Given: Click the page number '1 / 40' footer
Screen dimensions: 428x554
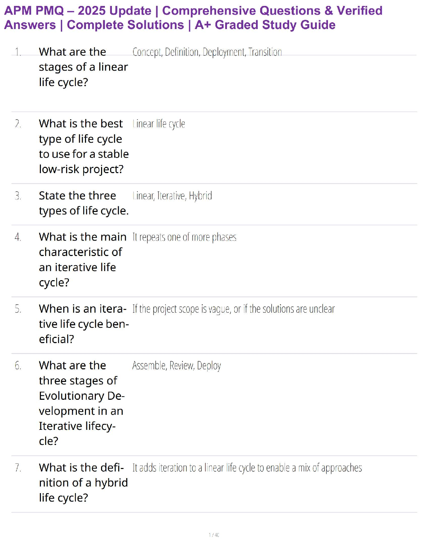Looking at the screenshot, I should 214,535.
